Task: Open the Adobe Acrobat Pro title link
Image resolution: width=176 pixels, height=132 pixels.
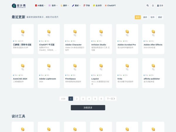Action: point(126,45)
